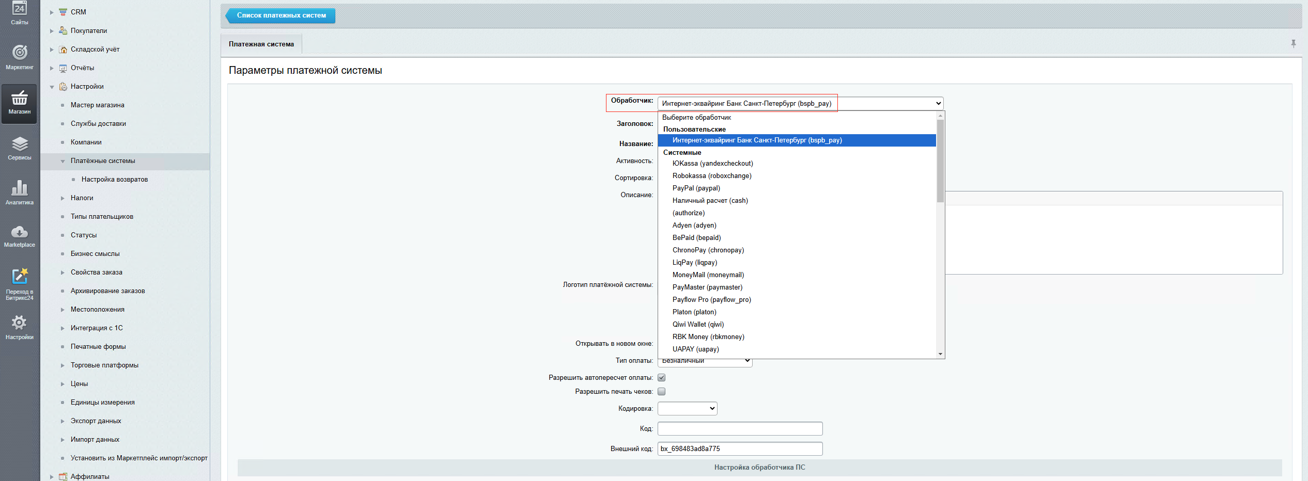Open Установить из Маркетплейс импорт/экспорт
This screenshot has height=481, width=1308.
click(139, 458)
